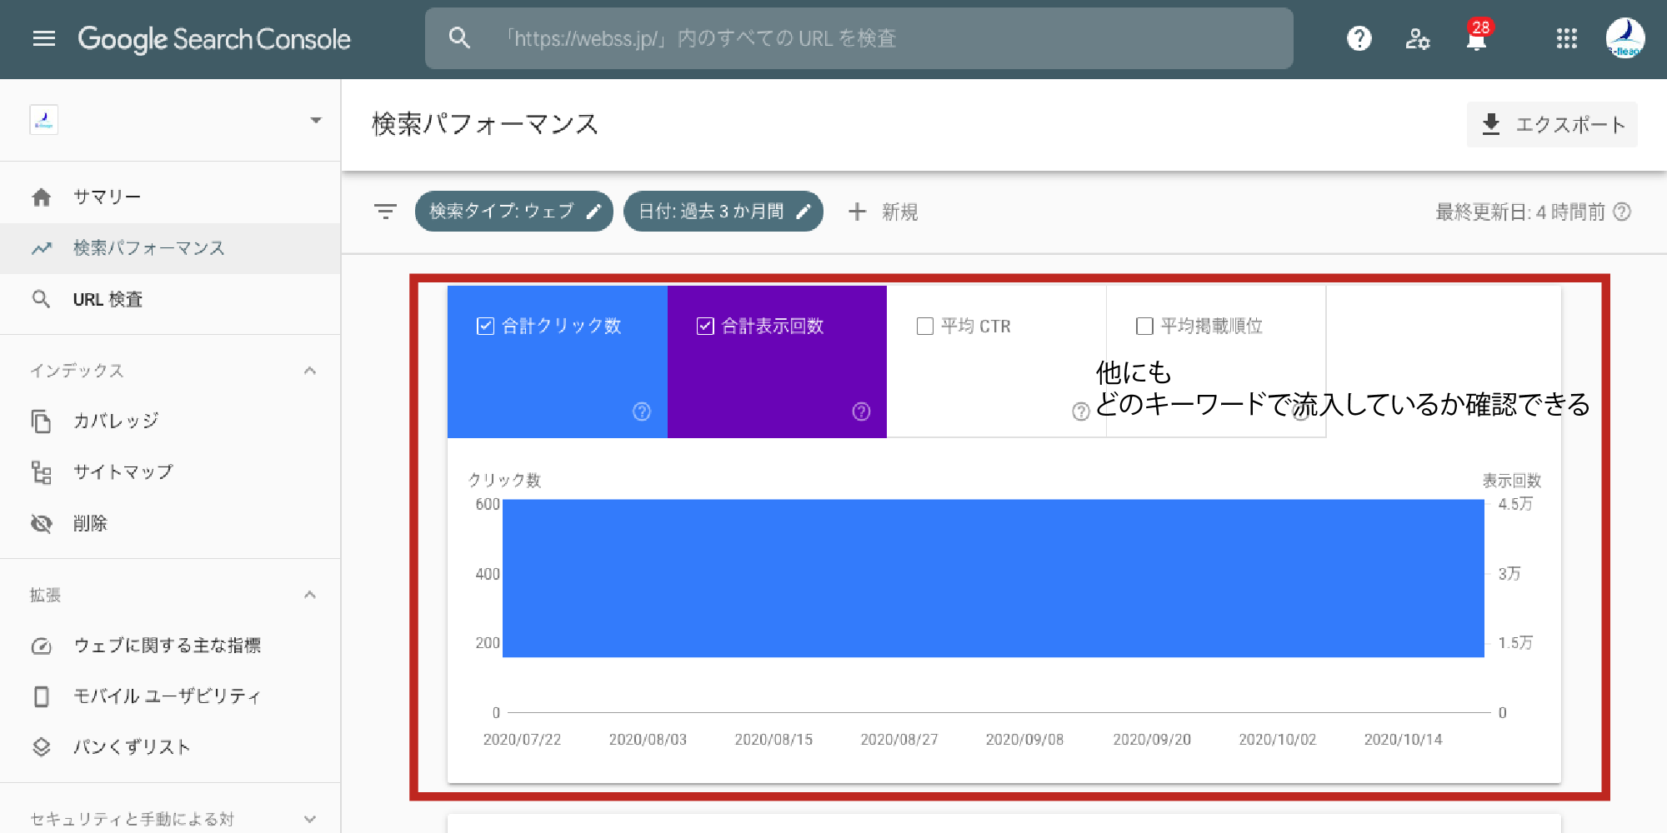Click help icon on 平均 CTR card
1667x833 pixels.
pos(1081,412)
